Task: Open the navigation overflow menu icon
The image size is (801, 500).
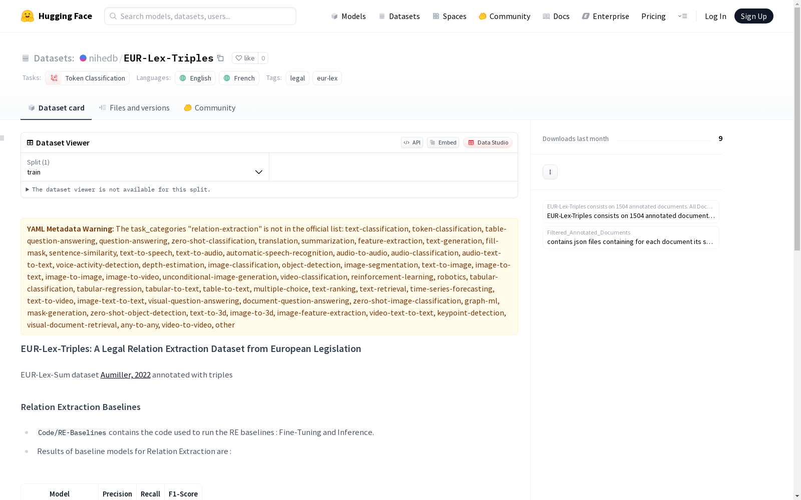Action: pos(682,16)
